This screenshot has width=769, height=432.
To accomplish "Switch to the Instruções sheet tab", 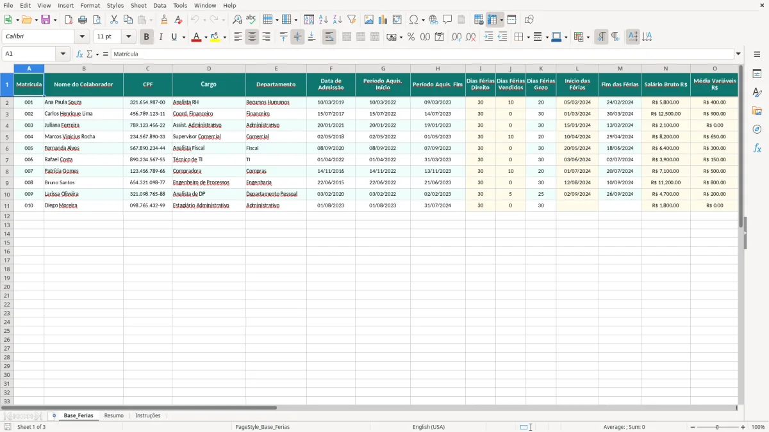I will click(x=148, y=415).
